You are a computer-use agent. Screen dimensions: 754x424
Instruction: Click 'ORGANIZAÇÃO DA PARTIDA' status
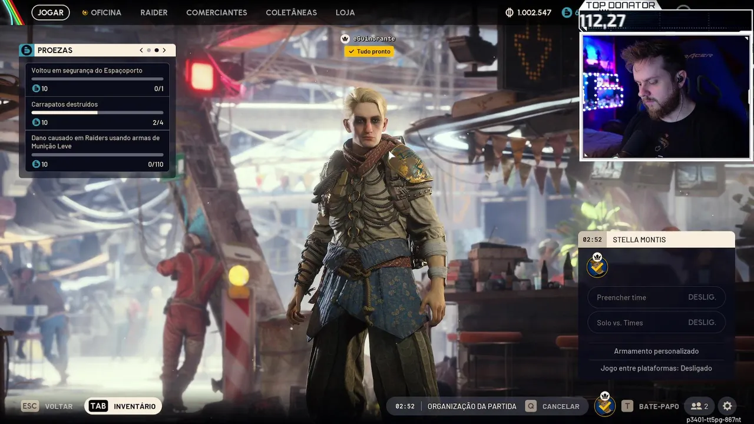pyautogui.click(x=472, y=406)
